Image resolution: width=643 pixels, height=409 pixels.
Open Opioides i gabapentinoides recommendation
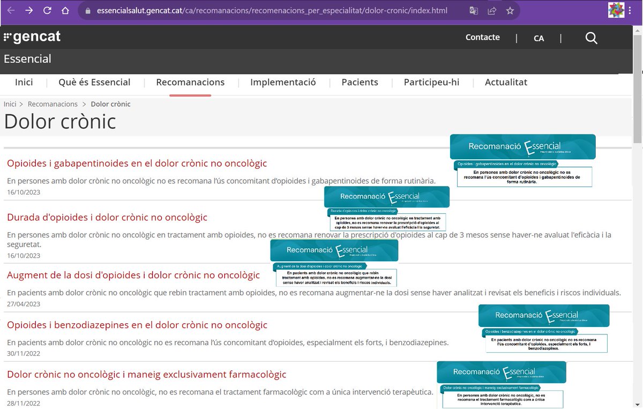(137, 163)
